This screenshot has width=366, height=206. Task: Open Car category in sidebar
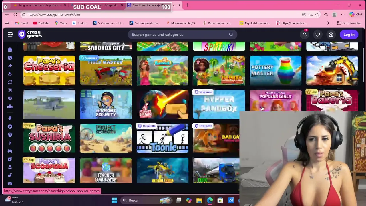(10, 151)
